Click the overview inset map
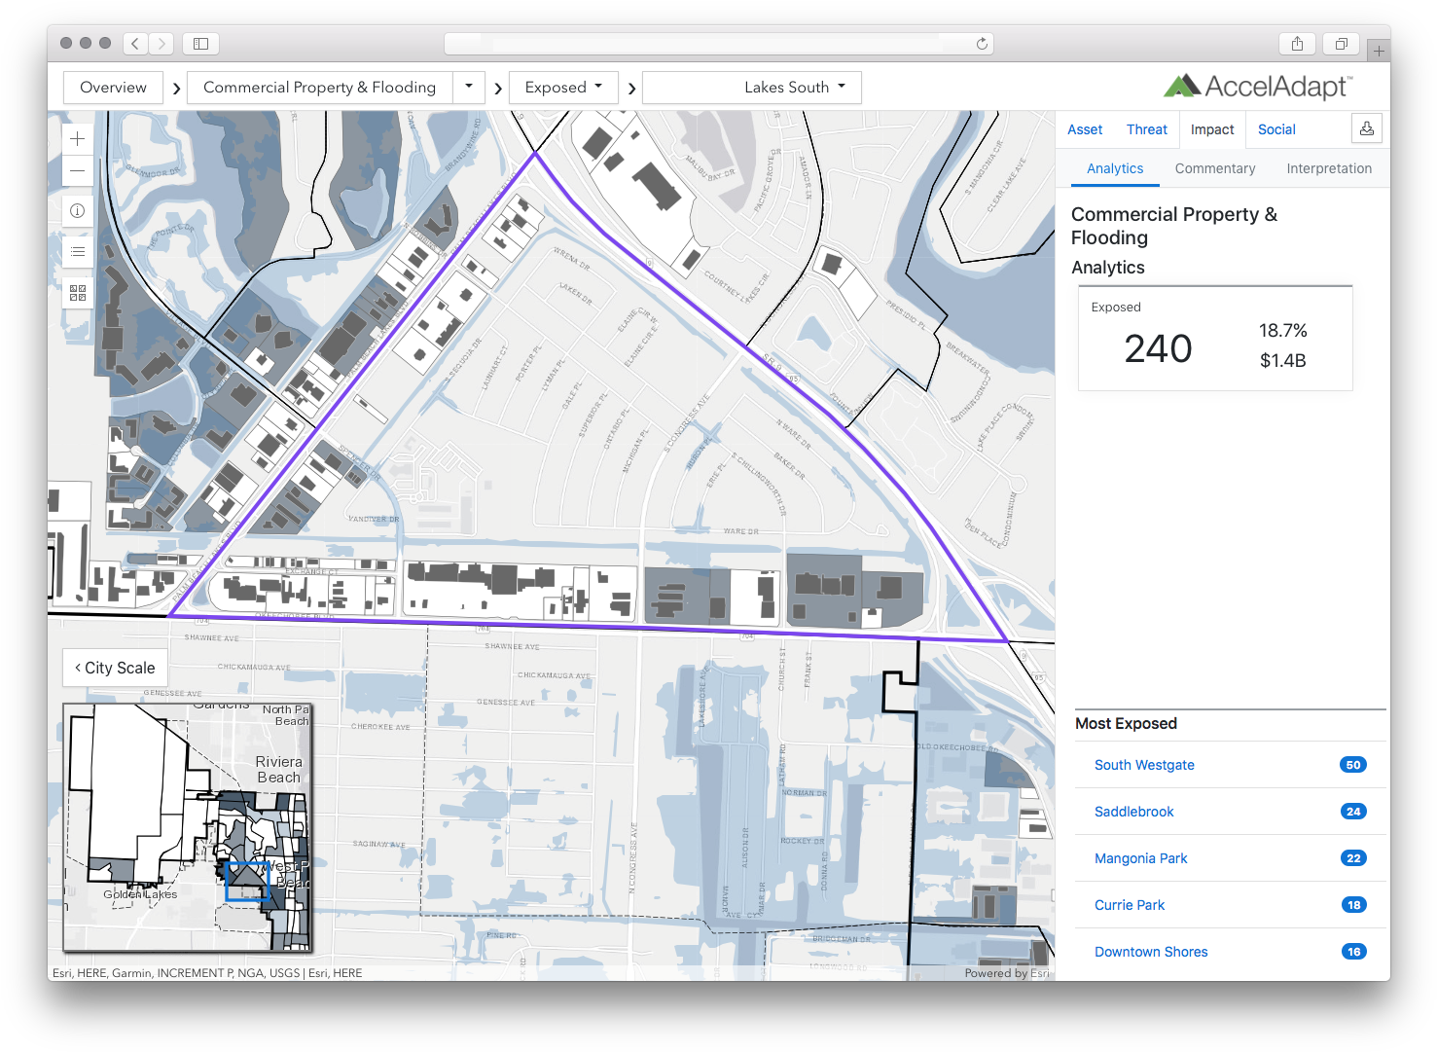Viewport: 1437px width, 1052px height. [x=188, y=828]
